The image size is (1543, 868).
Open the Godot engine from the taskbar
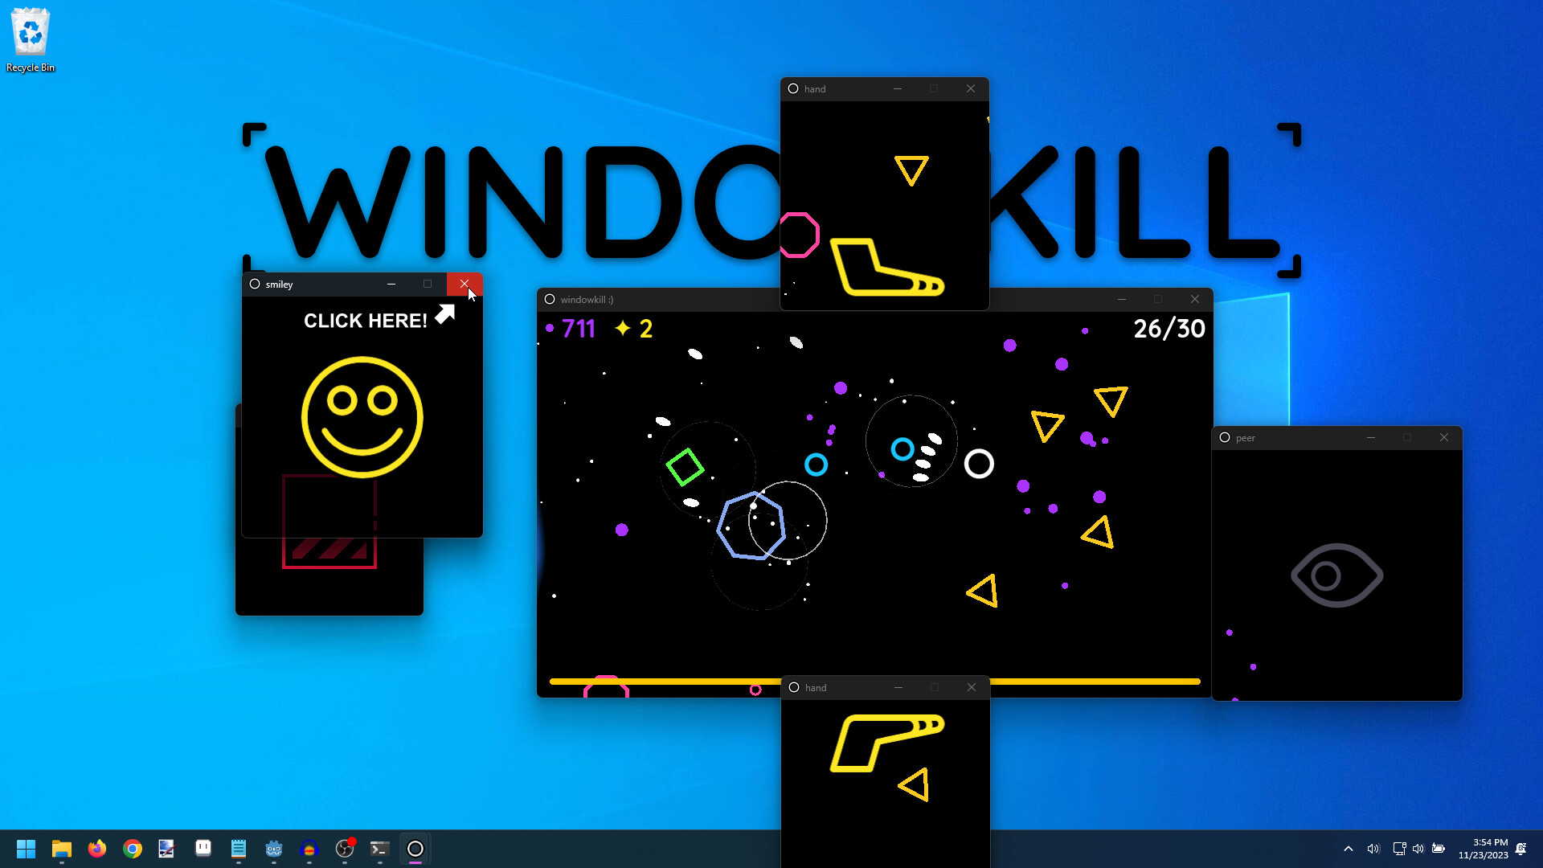point(273,849)
